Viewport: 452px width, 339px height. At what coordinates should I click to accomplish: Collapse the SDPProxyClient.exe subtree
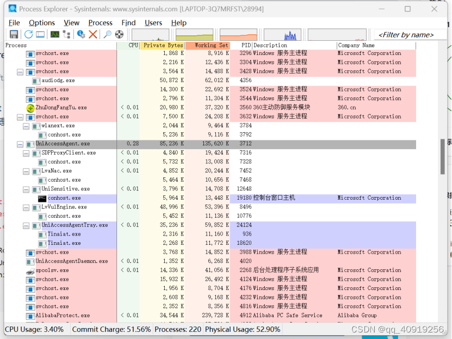pos(26,153)
